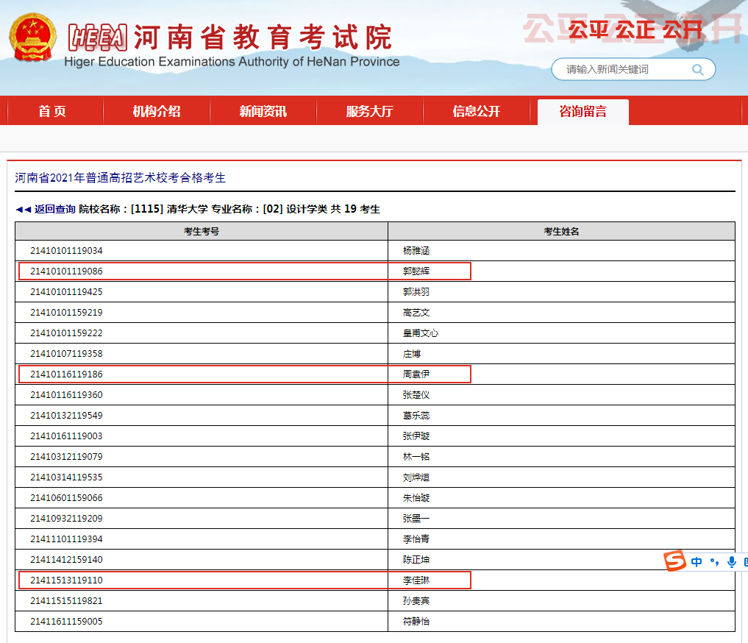Click the Sogou punctuation mode icon
Image resolution: width=748 pixels, height=643 pixels.
pyautogui.click(x=714, y=562)
